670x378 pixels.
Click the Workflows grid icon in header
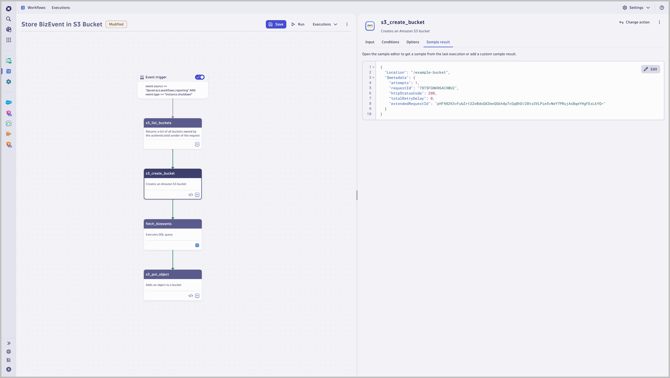coord(23,8)
